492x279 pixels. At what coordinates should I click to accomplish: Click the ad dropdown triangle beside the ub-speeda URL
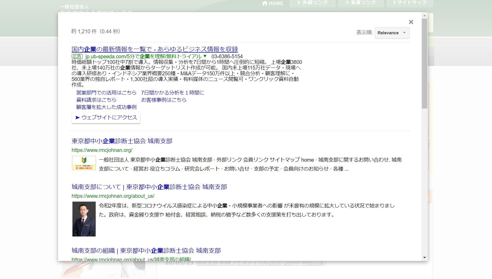point(205,56)
